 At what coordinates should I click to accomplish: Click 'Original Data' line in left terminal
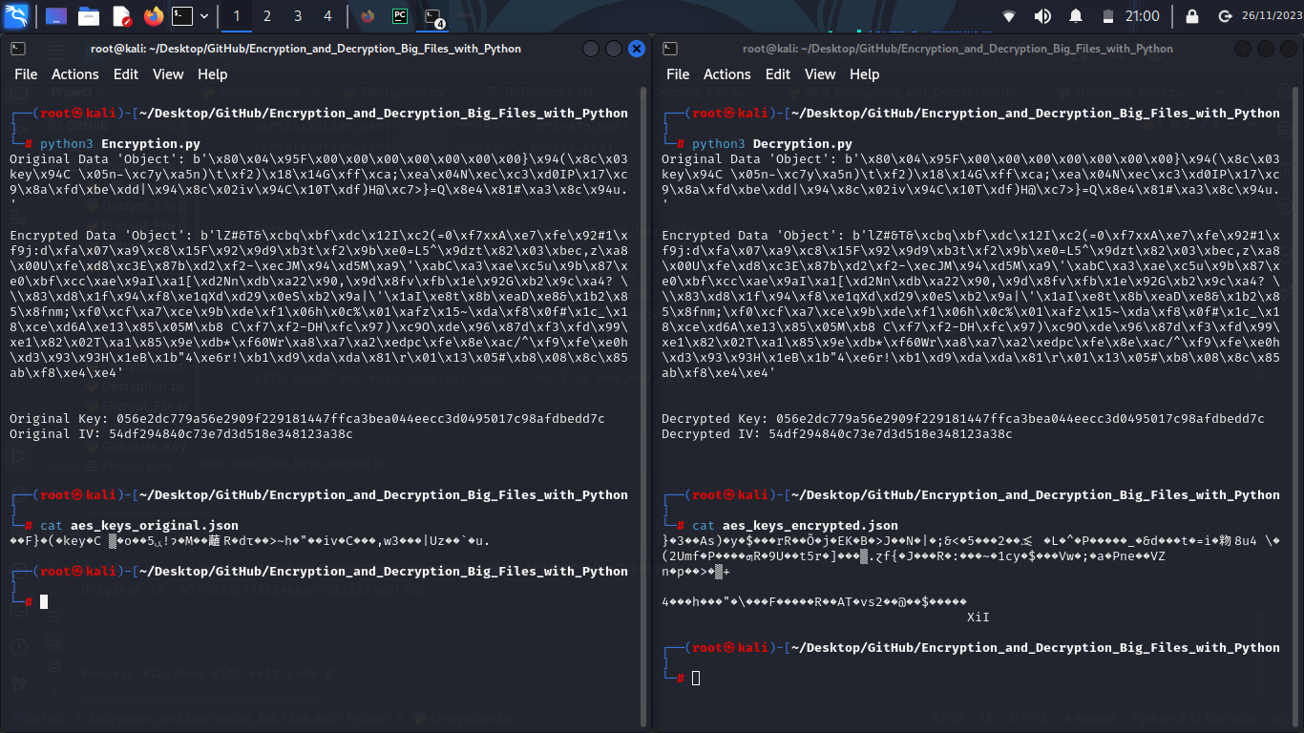pyautogui.click(x=320, y=159)
